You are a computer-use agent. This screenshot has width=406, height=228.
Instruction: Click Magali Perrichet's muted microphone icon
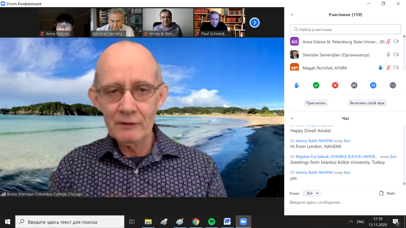click(x=388, y=68)
